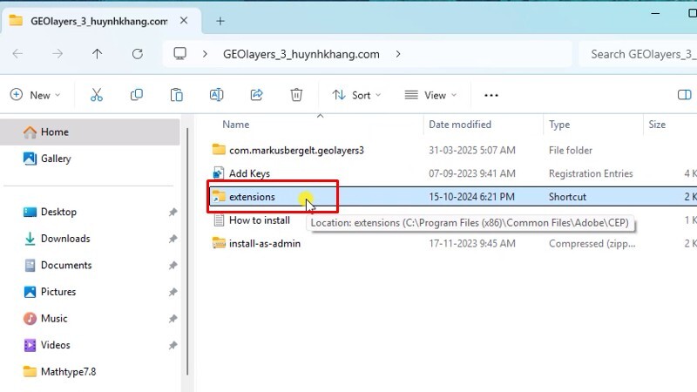The image size is (697, 392).
Task: Go back with the left arrow
Action: [x=17, y=54]
